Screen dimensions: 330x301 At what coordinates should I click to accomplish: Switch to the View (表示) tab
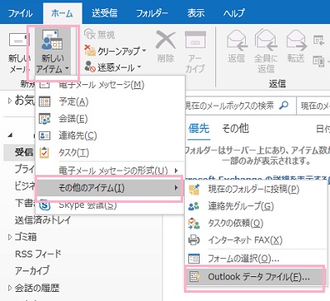[x=196, y=13]
